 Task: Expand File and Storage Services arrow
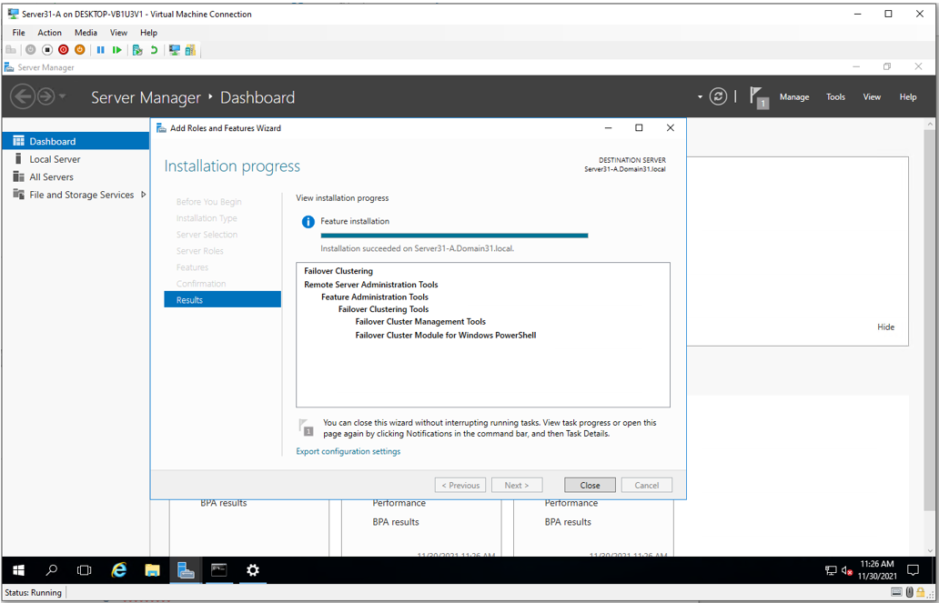pyautogui.click(x=143, y=195)
